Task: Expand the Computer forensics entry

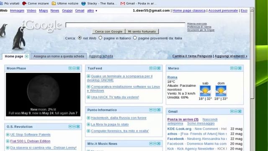Action: [88, 131]
